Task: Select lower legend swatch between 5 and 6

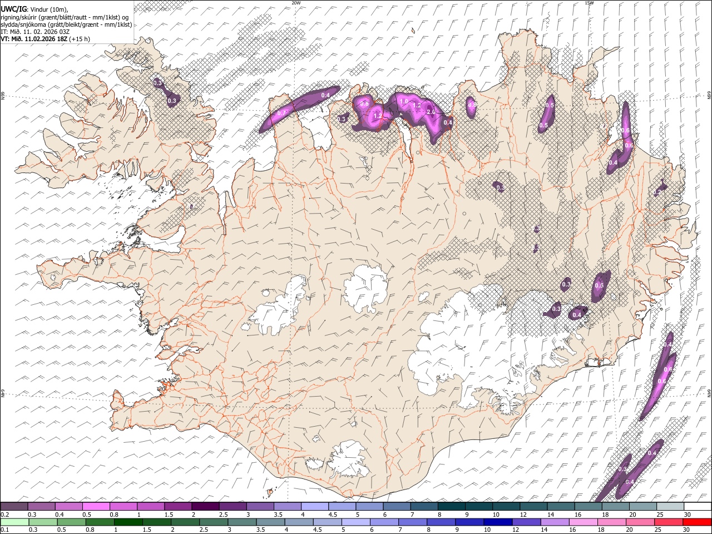Action: point(356,522)
